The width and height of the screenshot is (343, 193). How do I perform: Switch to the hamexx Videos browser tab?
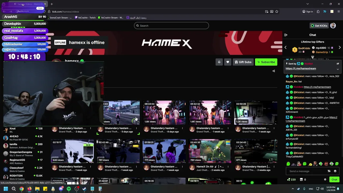tap(28, 4)
